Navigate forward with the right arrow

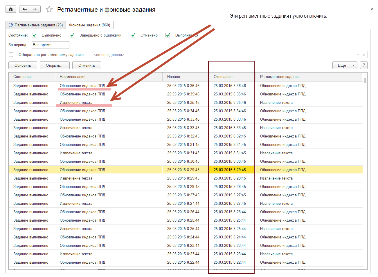35,9
